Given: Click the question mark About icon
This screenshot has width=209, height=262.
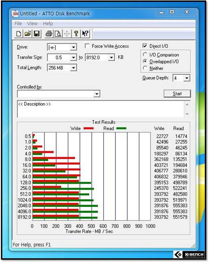Looking at the screenshot, I should click(x=76, y=34).
